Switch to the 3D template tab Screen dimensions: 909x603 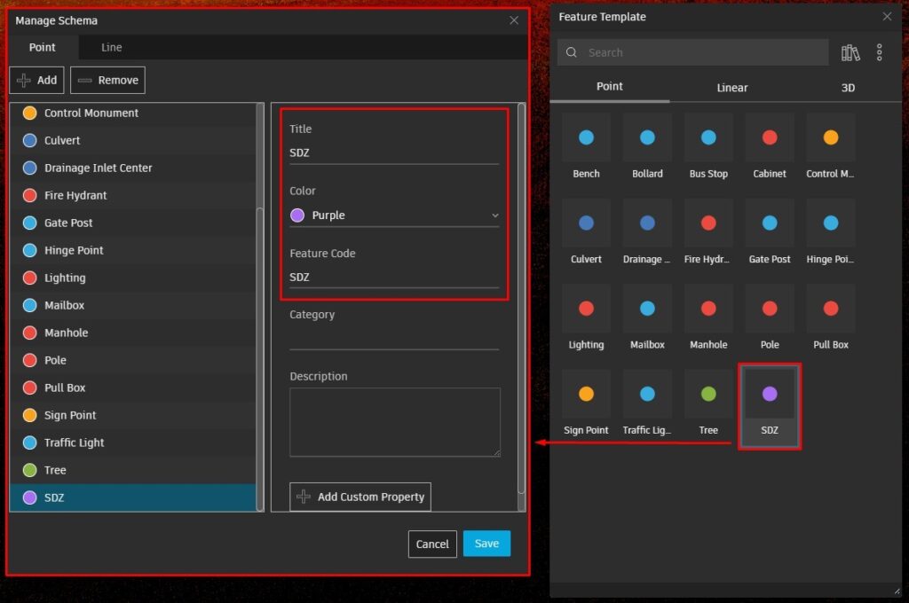[x=848, y=88]
